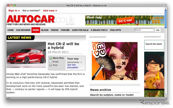
Task: Click the vertical scrollbar thumb
Action: 166,19
